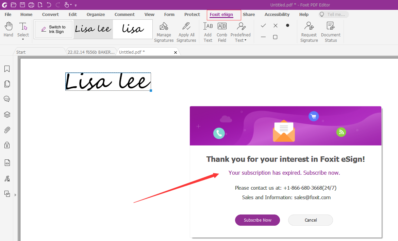Pick the 'lisa' signature in gallery
The width and height of the screenshot is (398, 241).
133,29
